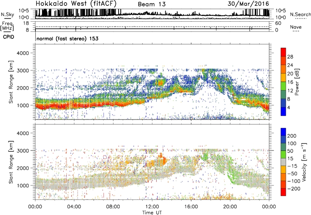
Task: Click the '20:00' time tick label
Action: tap(230, 207)
